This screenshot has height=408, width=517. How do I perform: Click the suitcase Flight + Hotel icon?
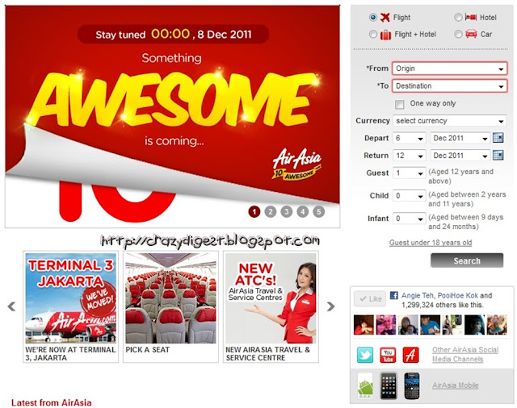click(385, 34)
